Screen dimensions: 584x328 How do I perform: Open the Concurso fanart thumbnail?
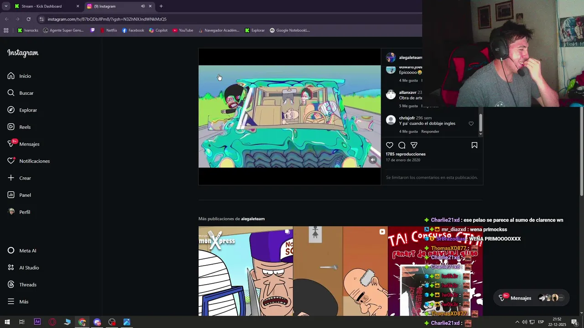pyautogui.click(x=435, y=271)
